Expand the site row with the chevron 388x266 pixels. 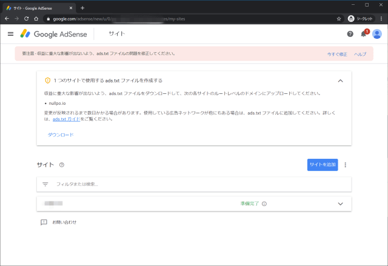coord(341,204)
